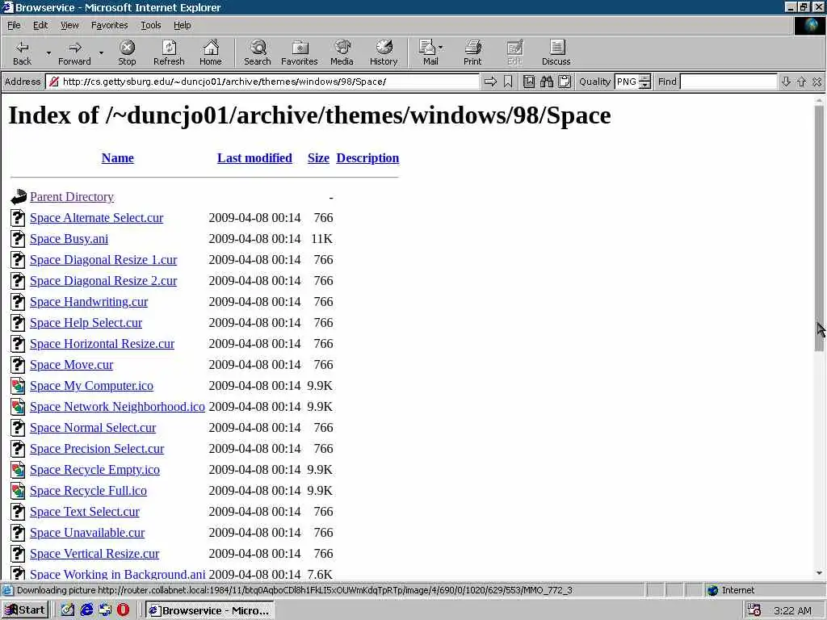The image size is (827, 620).
Task: Click the address bar URL field
Action: 262,82
